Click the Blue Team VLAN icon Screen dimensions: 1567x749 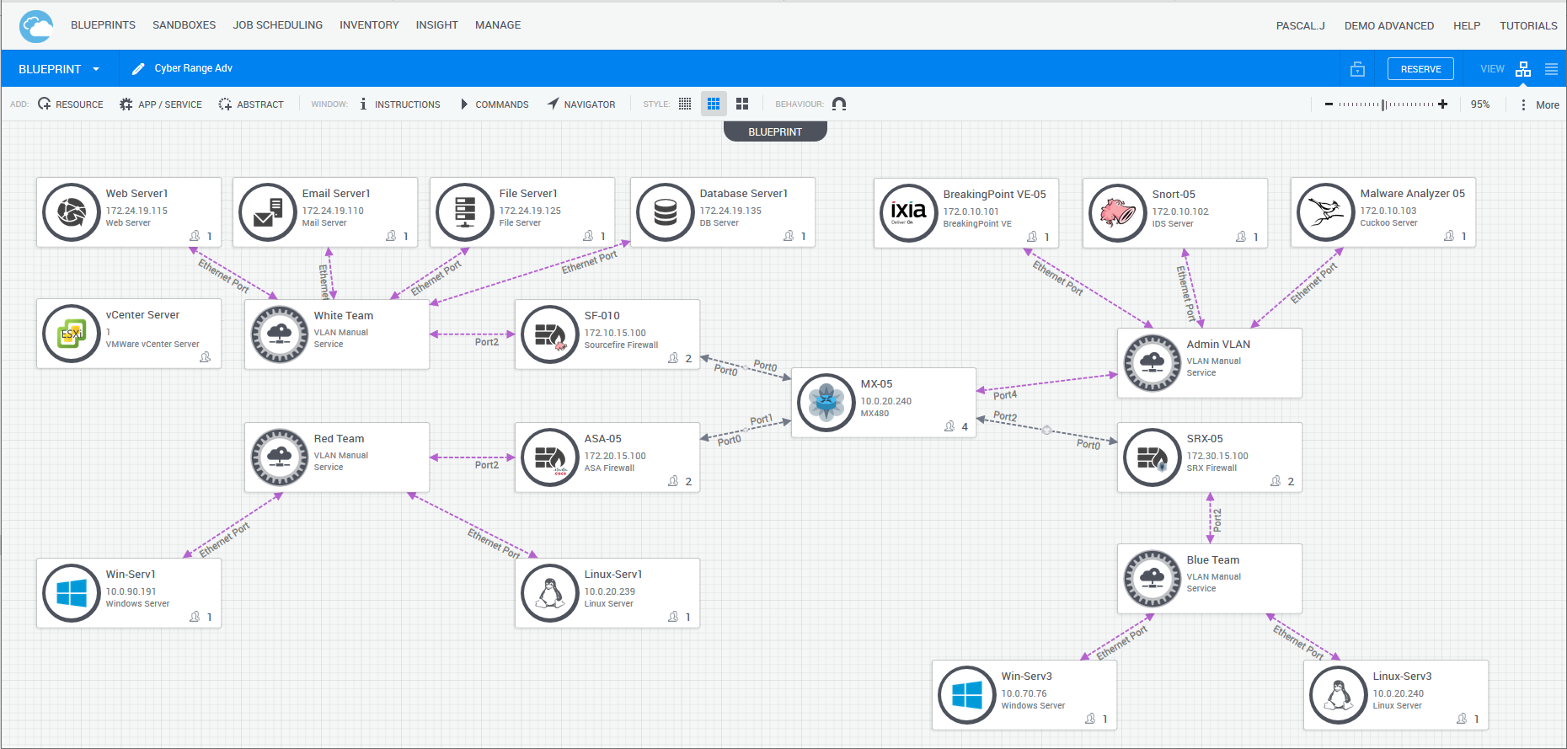pos(1153,579)
